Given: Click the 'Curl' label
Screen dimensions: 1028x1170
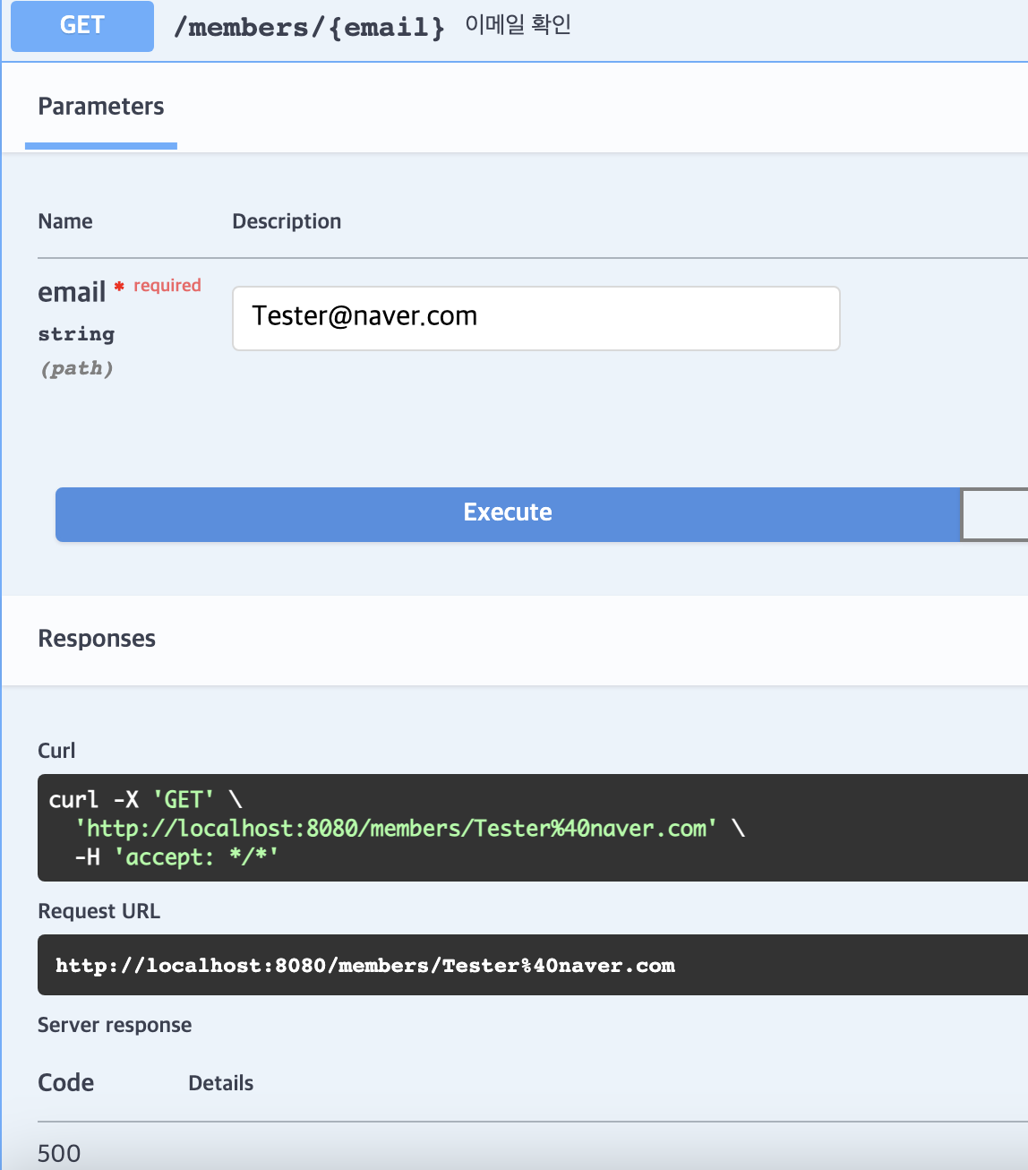Looking at the screenshot, I should click(56, 751).
